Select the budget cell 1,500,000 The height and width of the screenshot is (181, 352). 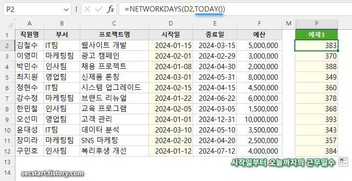click(x=259, y=109)
